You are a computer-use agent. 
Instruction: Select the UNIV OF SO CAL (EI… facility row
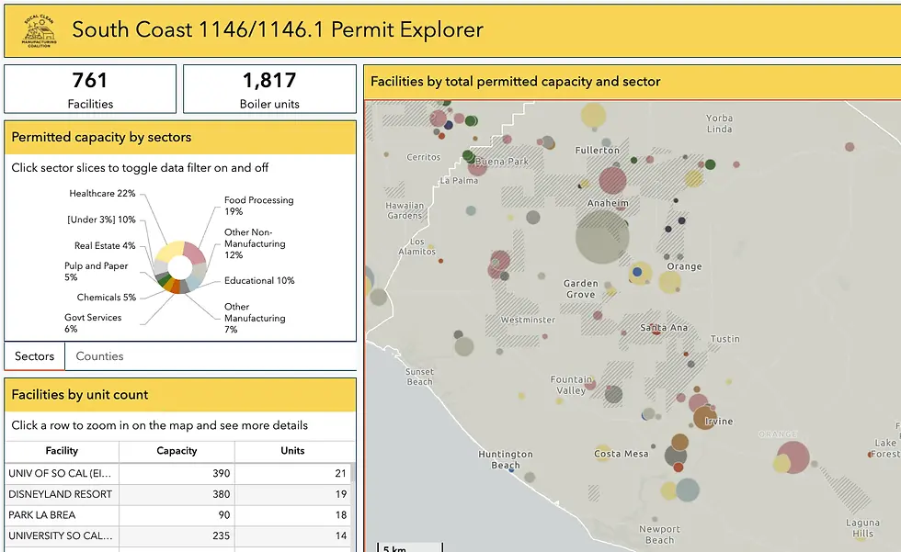(x=177, y=473)
